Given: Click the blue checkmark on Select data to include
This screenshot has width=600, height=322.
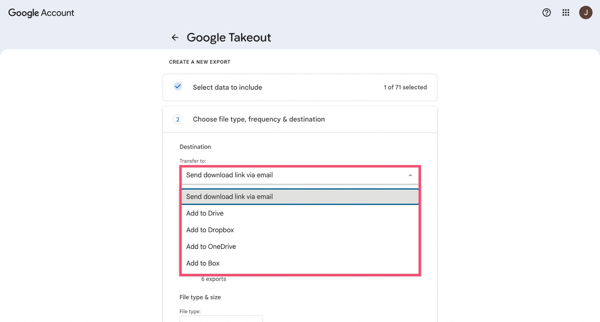Looking at the screenshot, I should pos(178,87).
